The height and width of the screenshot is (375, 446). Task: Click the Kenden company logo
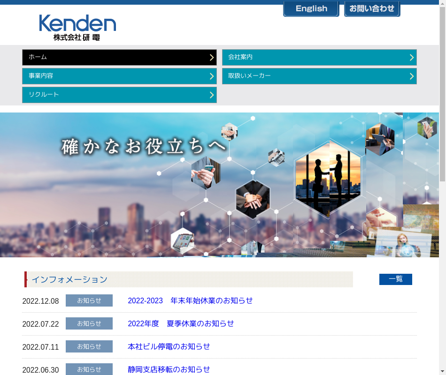point(77,28)
